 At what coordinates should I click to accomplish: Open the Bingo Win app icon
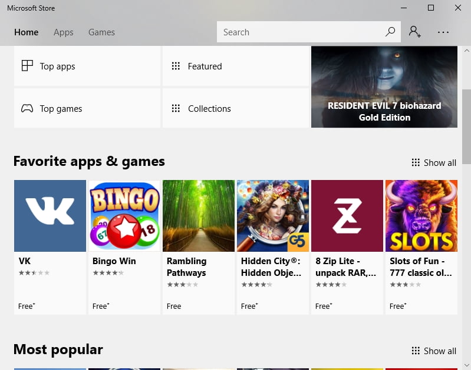pyautogui.click(x=124, y=215)
